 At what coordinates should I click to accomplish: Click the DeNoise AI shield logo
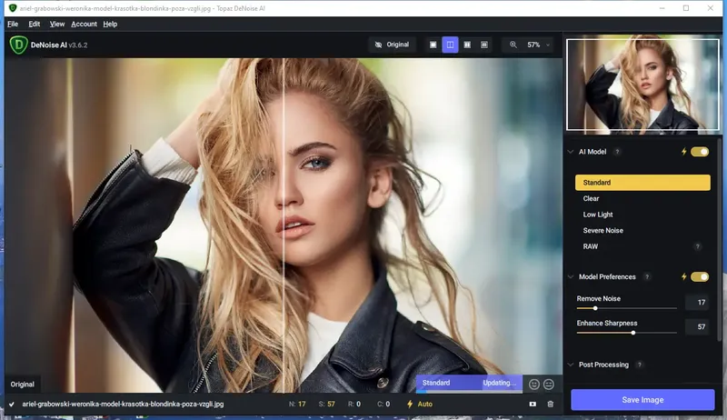pos(18,45)
